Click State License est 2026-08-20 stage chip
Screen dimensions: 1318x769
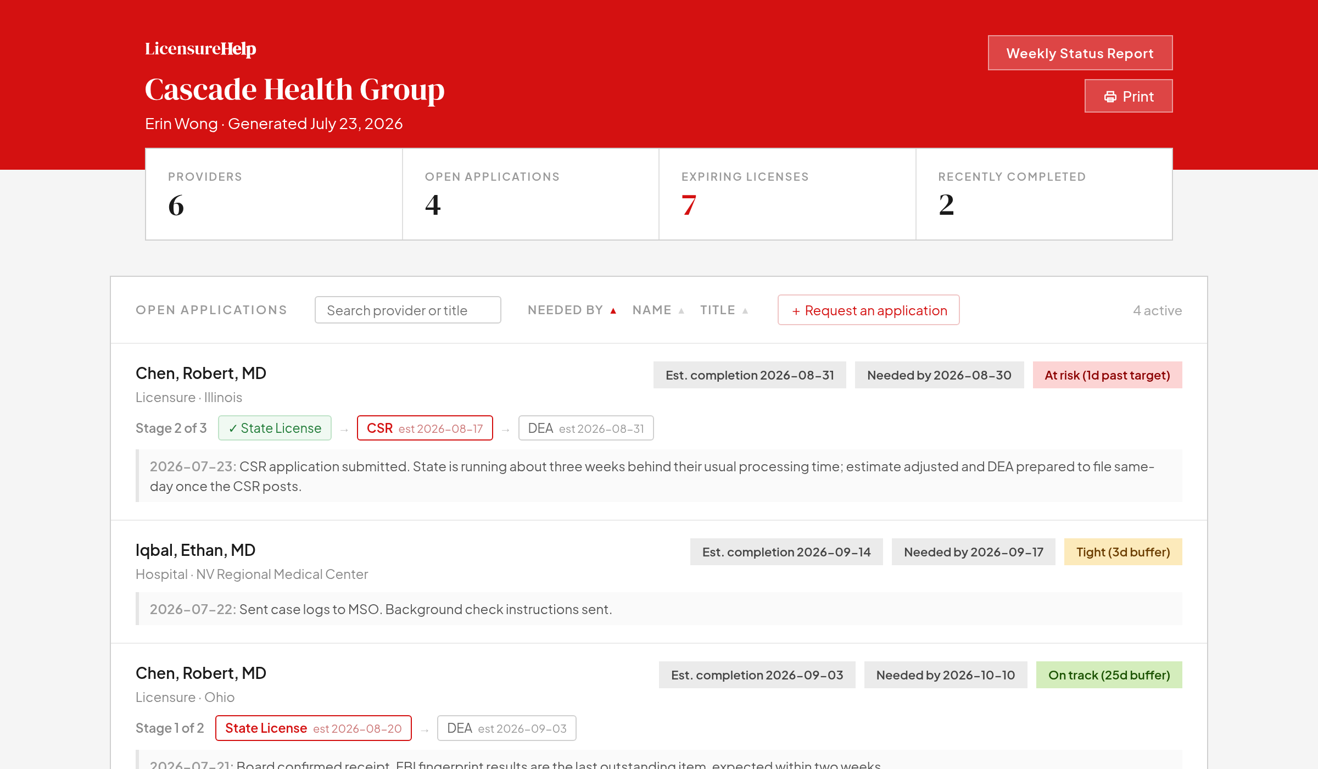314,728
